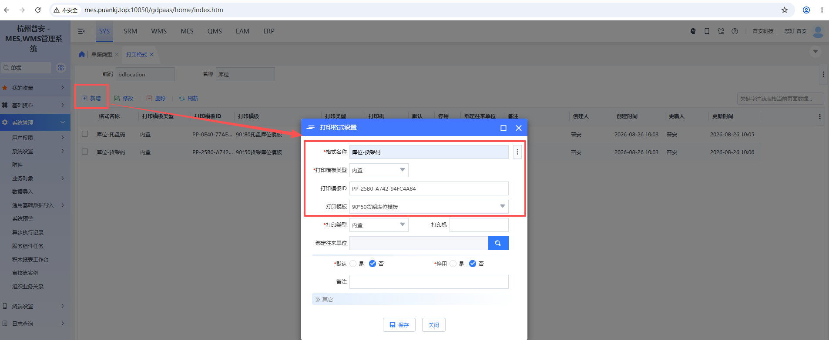This screenshot has width=829, height=340.
Task: Expand the 其它 section
Action: click(x=410, y=299)
